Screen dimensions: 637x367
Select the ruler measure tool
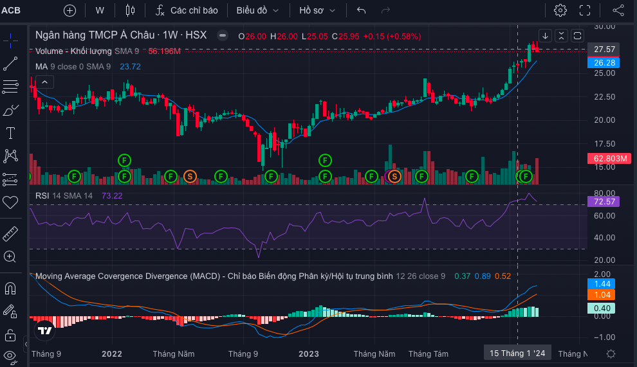coord(10,234)
